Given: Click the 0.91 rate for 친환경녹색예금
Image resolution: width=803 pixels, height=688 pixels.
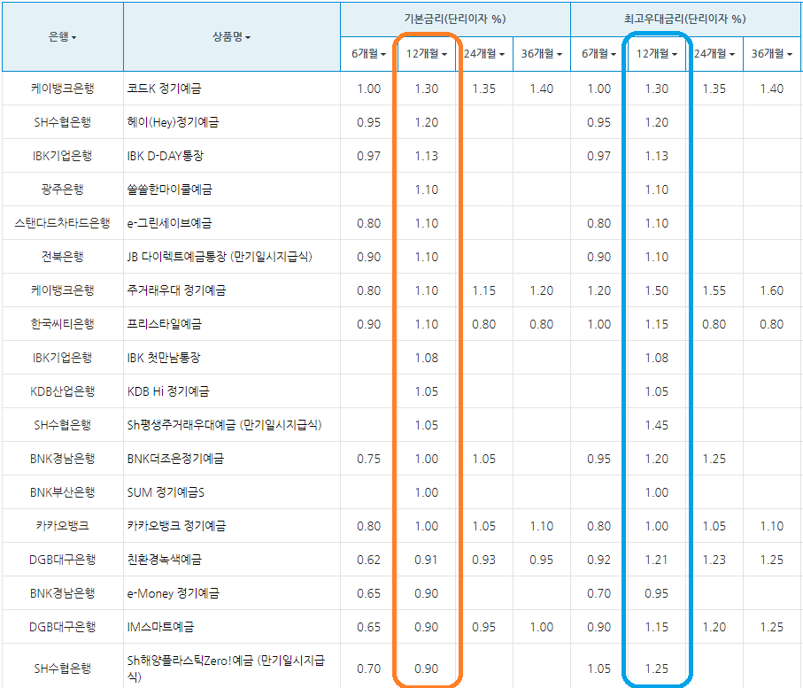Looking at the screenshot, I should (426, 560).
